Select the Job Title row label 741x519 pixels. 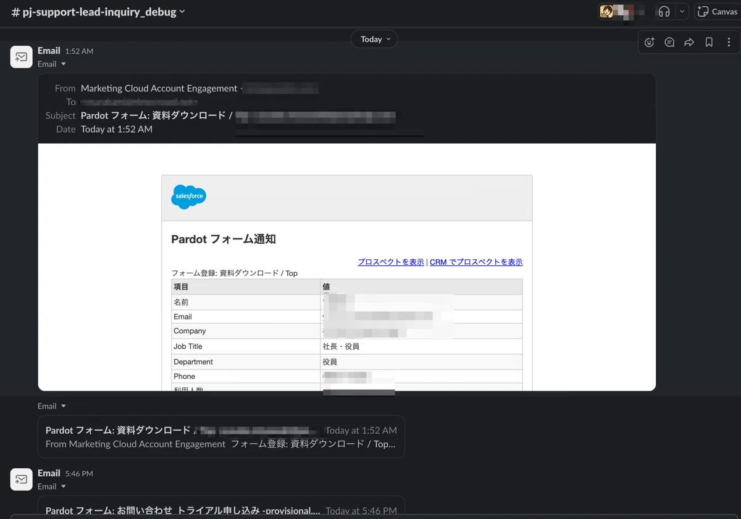pos(188,346)
